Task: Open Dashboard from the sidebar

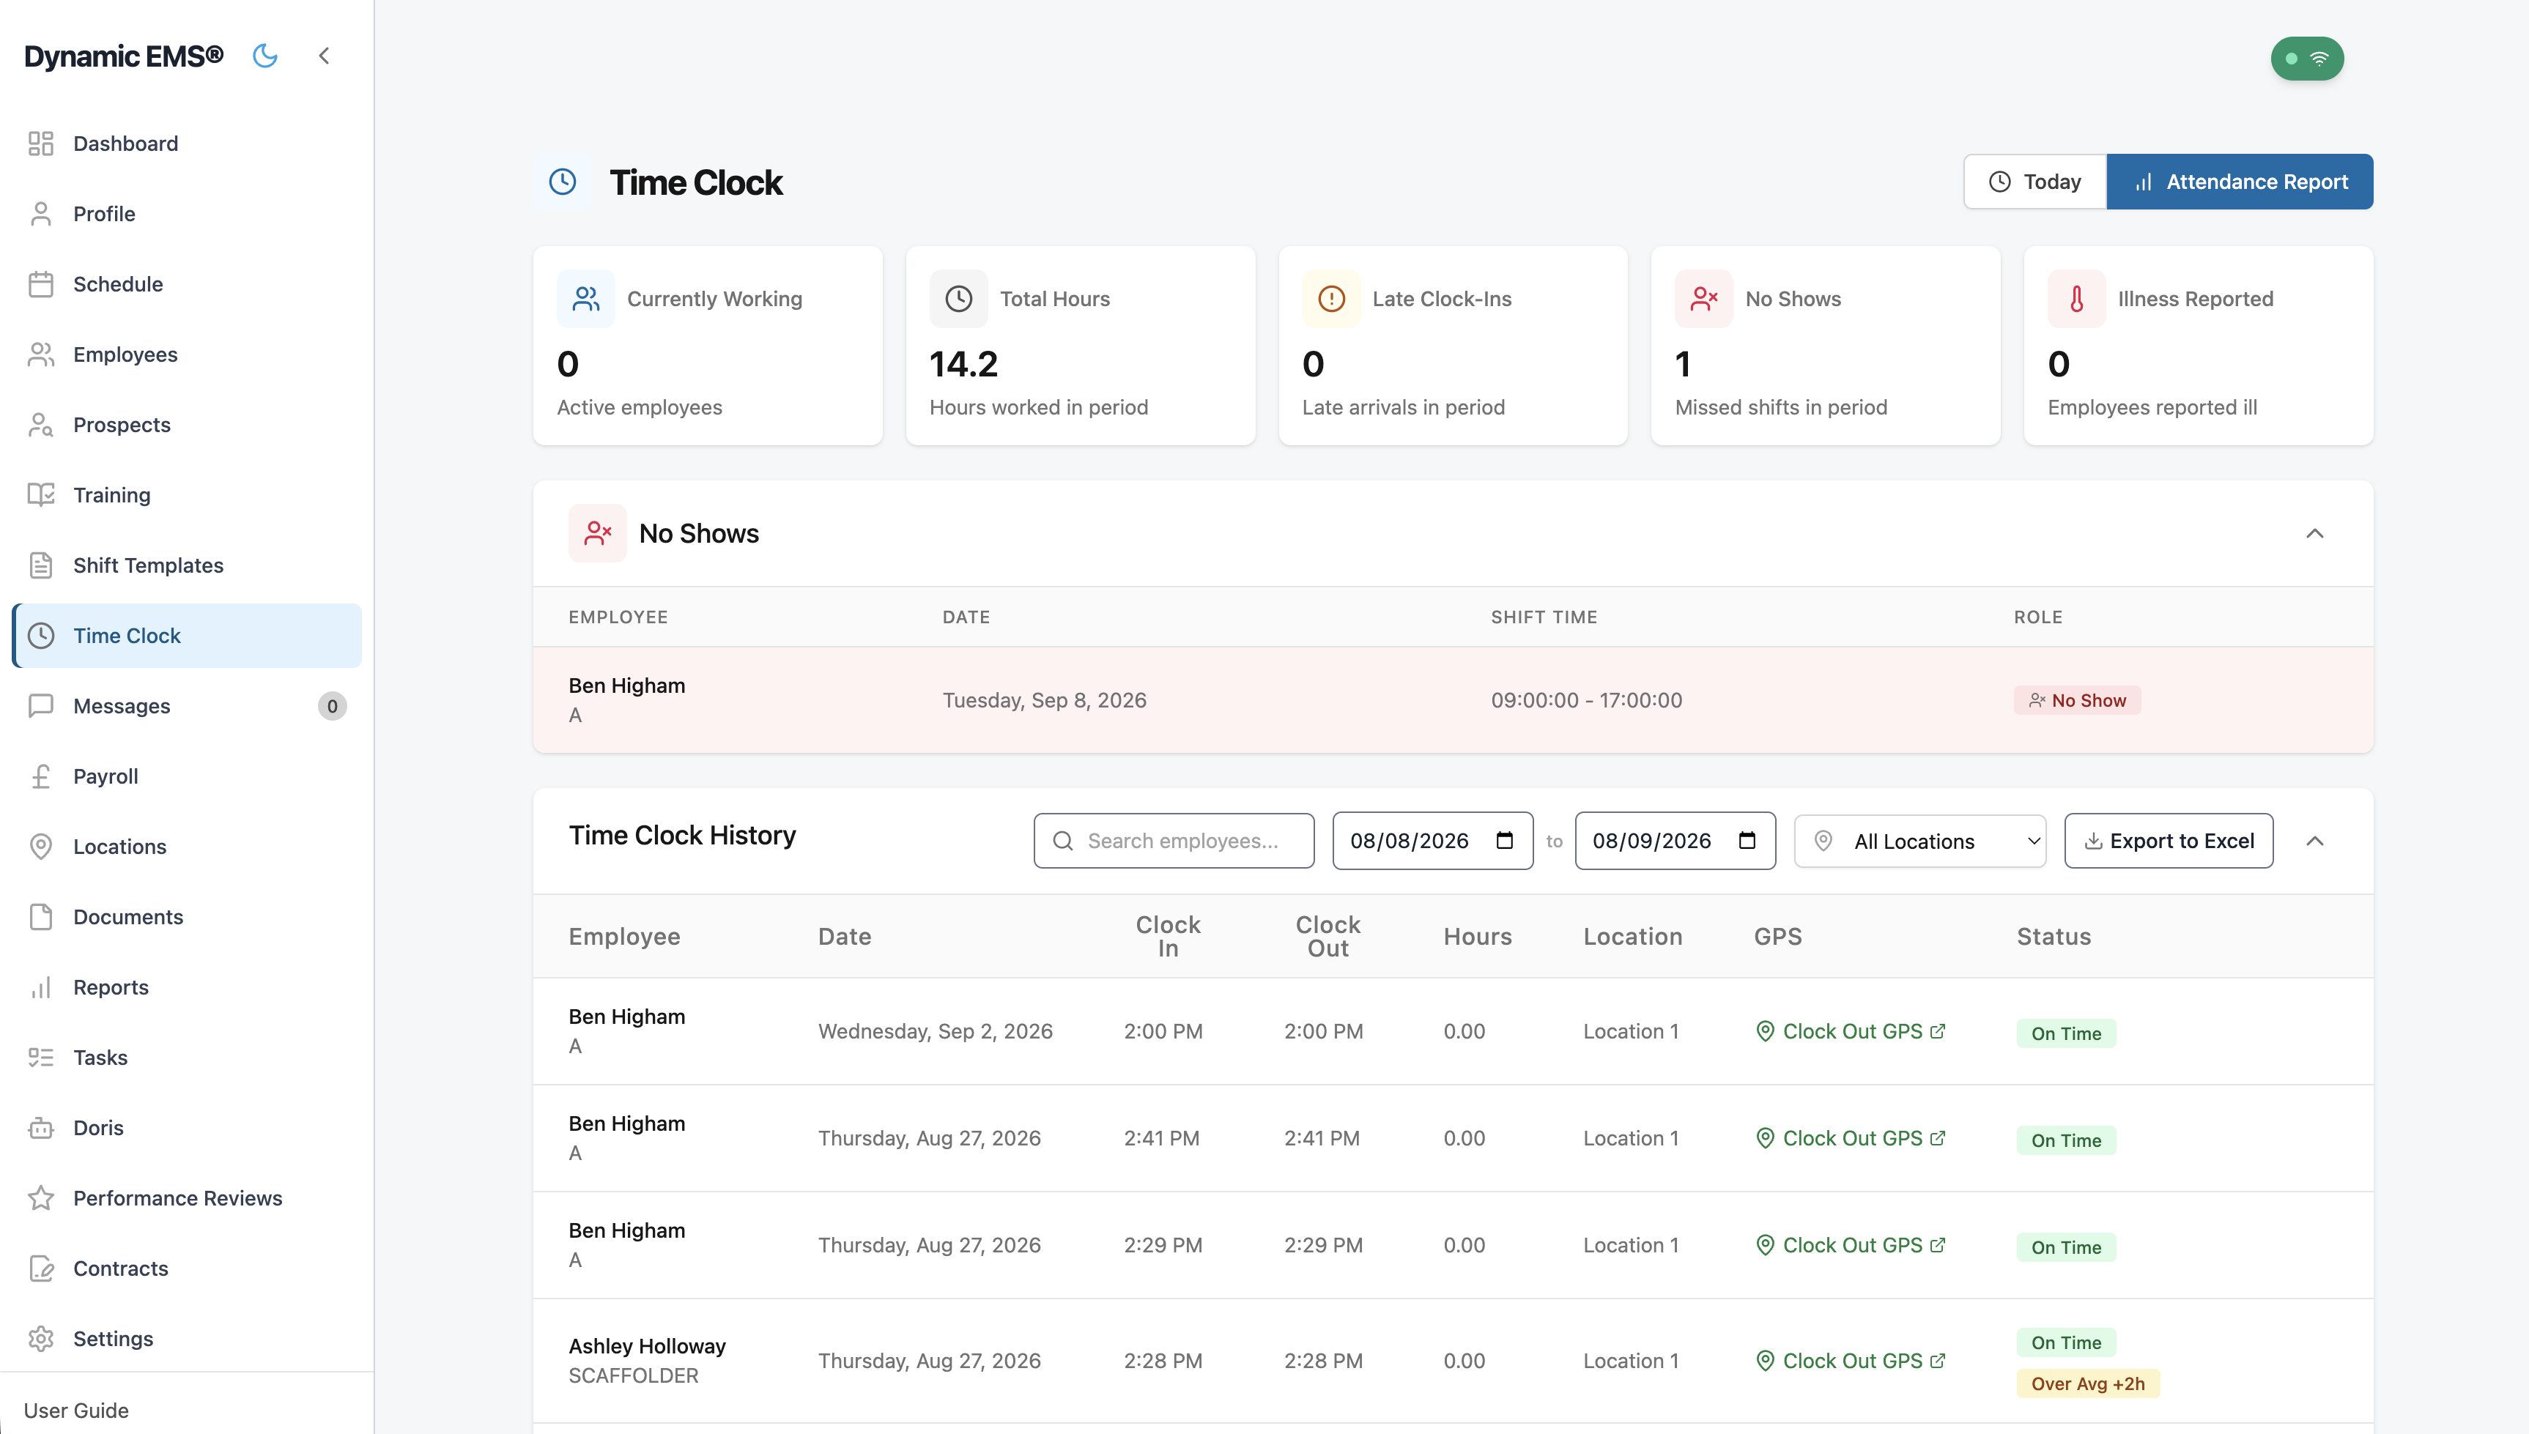Action: (188, 144)
